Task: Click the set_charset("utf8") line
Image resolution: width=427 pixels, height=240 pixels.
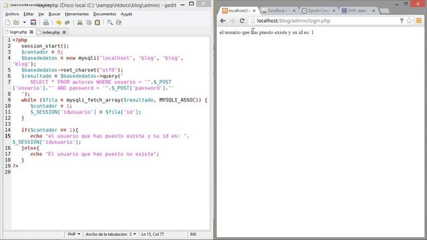Action: click(x=72, y=70)
